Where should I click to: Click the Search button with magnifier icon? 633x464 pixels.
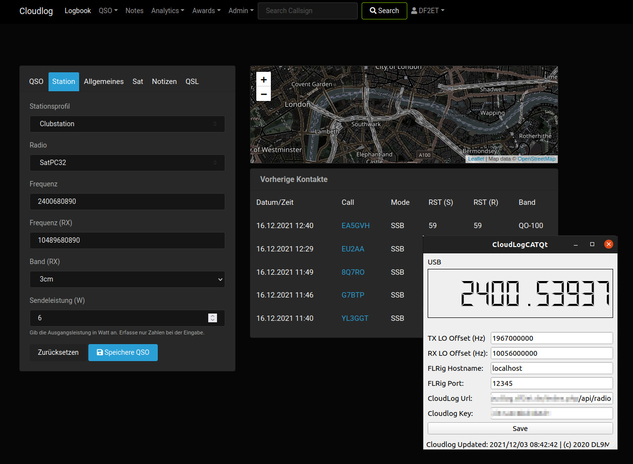384,11
